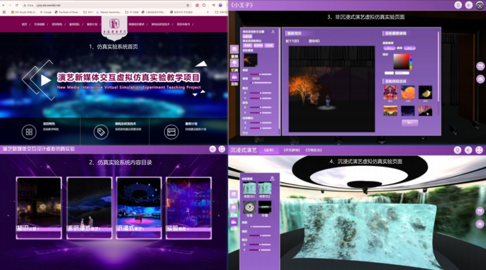Viewport: 486px width, 270px height.
Task: Choose the 月亮 moon projection thumbnail
Action: click(x=425, y=92)
